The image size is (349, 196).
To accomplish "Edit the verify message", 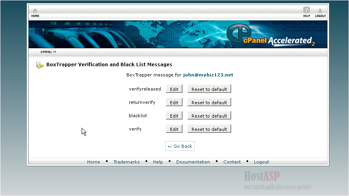I will (174, 129).
